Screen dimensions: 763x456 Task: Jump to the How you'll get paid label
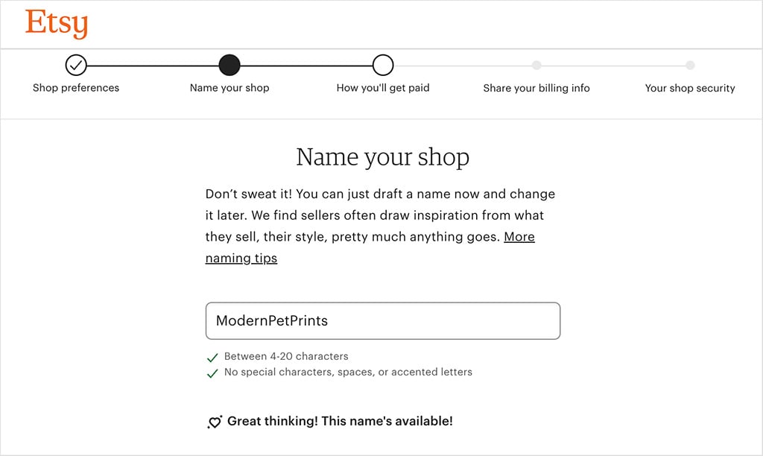tap(383, 88)
